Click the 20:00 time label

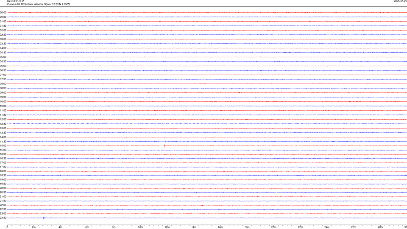3,188
